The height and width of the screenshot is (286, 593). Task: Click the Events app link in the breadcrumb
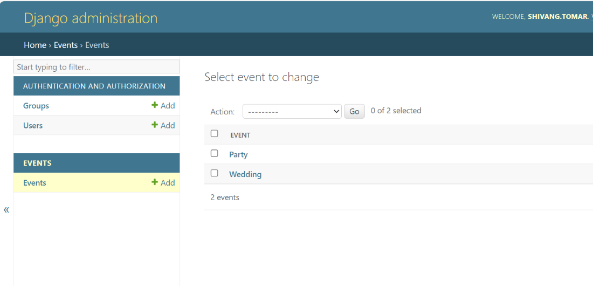coord(66,45)
